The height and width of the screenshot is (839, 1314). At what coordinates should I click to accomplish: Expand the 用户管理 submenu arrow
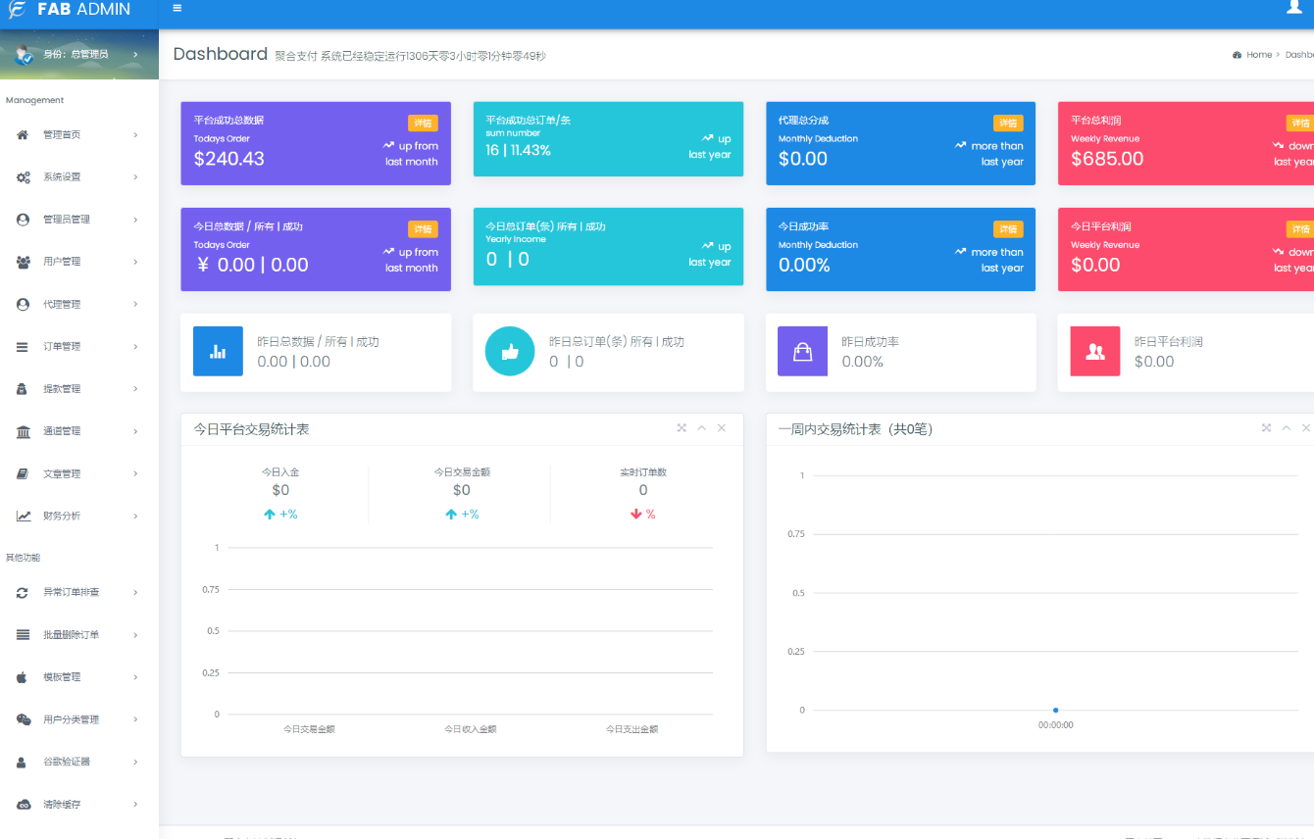click(x=135, y=262)
